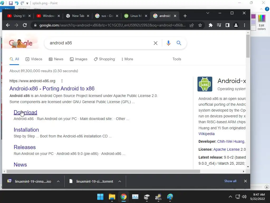The height and width of the screenshot is (203, 270).
Task: Select the Shopping search filter
Action: click(x=104, y=59)
